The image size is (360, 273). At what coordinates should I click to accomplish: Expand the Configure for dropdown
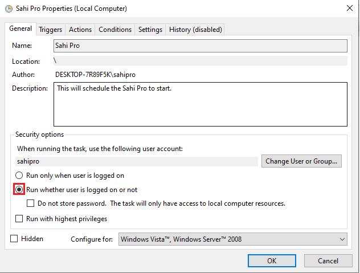[x=232, y=239]
